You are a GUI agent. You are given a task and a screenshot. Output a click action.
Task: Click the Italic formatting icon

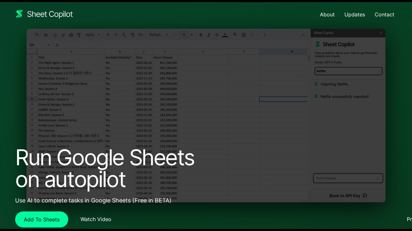(209, 35)
